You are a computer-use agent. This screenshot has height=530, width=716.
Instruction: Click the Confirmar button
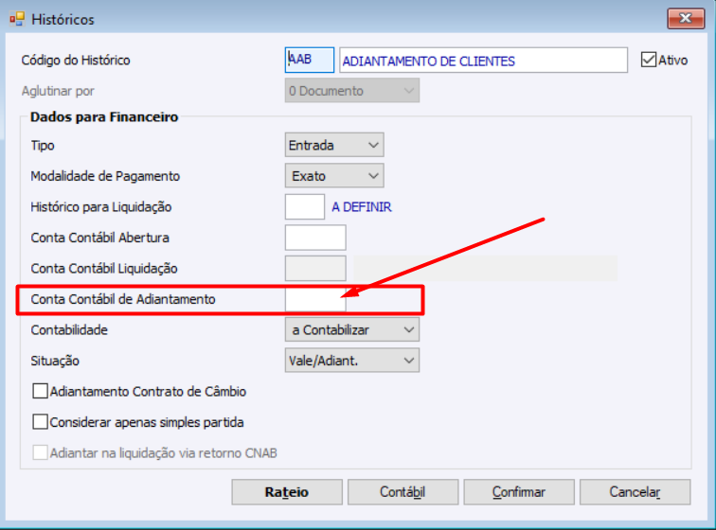pos(519,491)
